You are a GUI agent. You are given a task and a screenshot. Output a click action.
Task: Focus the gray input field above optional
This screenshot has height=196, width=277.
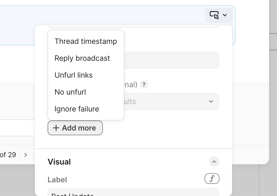tap(171, 60)
